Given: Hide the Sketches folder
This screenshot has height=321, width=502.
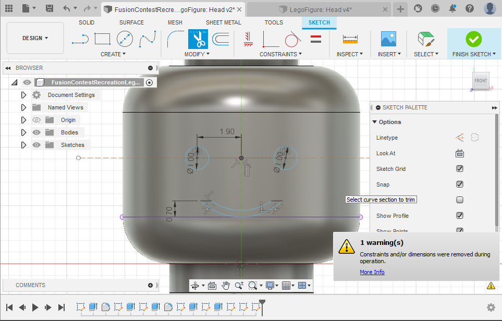Looking at the screenshot, I should [36, 145].
